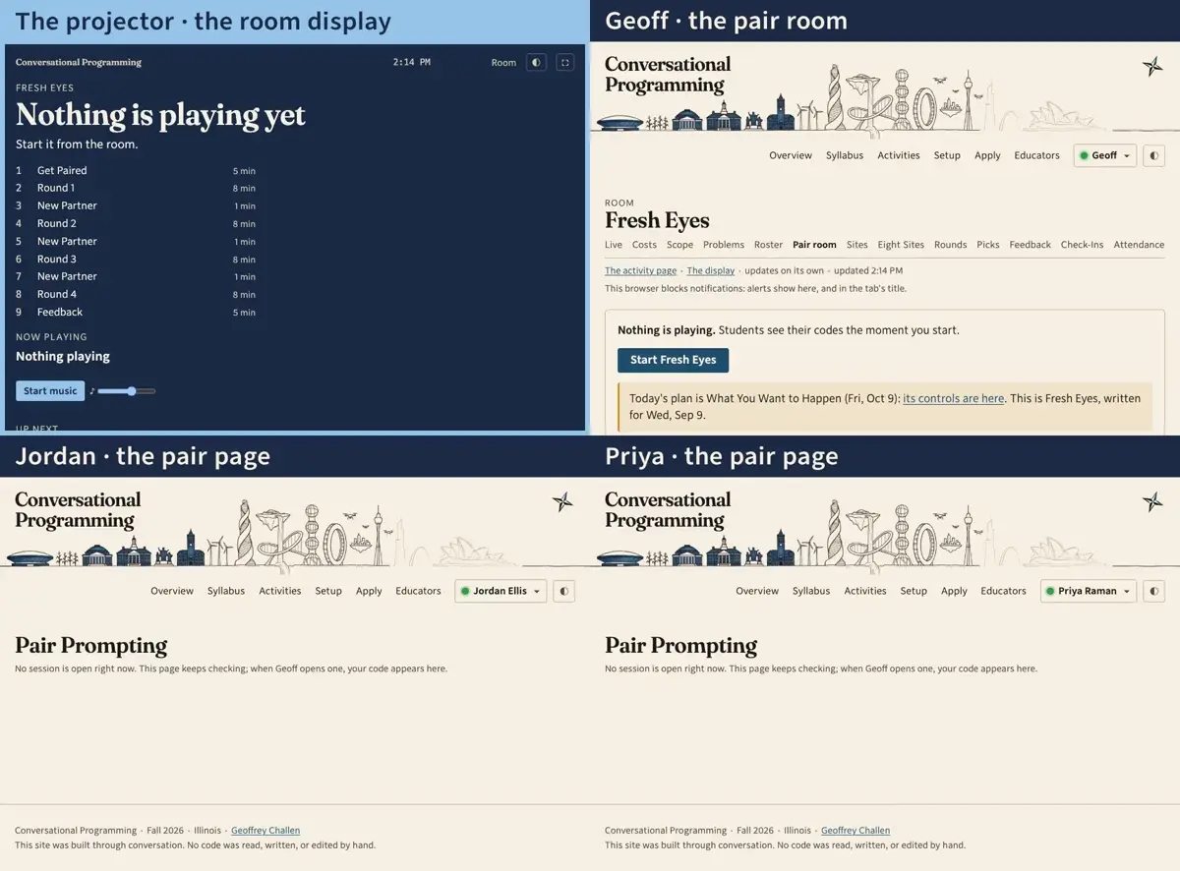Switch to the Eight Sites tab
1180x871 pixels.
(x=901, y=245)
